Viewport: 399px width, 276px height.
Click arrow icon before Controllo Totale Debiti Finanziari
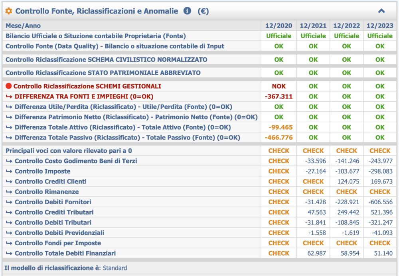(9, 253)
